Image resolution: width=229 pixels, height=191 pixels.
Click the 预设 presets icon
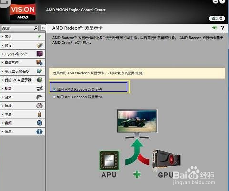(39, 45)
